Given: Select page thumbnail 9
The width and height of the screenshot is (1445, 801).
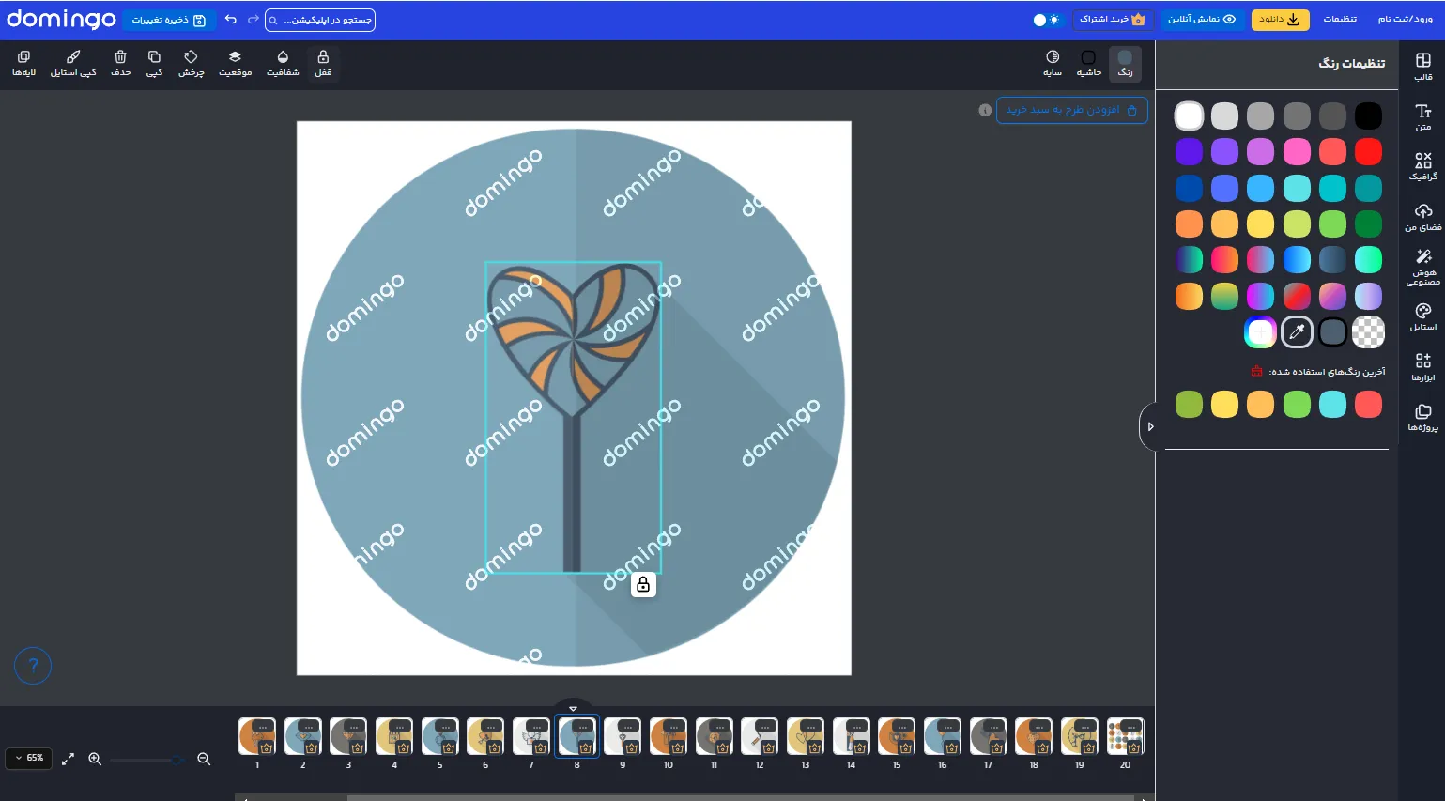Looking at the screenshot, I should point(623,736).
